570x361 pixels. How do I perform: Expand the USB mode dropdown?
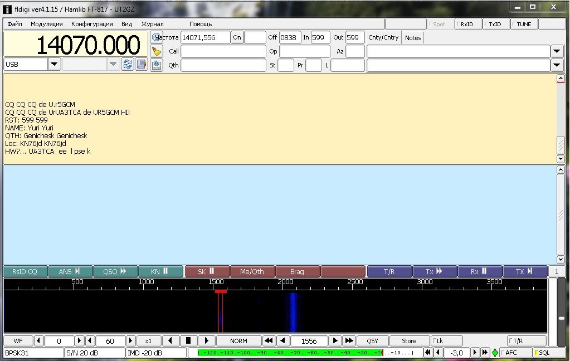tap(54, 65)
